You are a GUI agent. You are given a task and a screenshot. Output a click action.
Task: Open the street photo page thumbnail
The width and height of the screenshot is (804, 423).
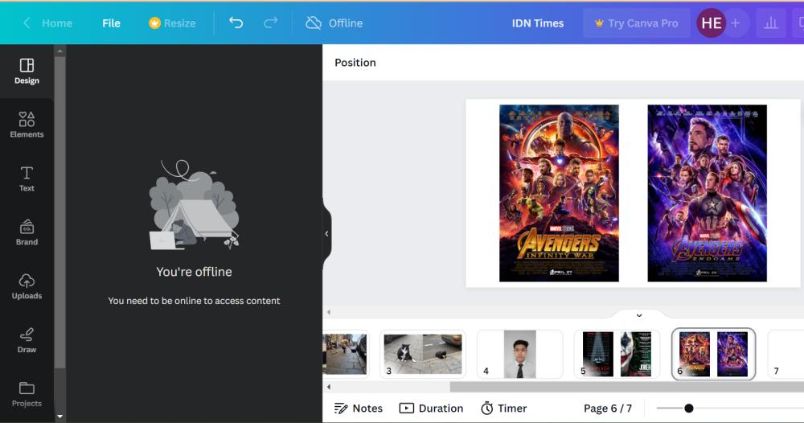coord(346,355)
